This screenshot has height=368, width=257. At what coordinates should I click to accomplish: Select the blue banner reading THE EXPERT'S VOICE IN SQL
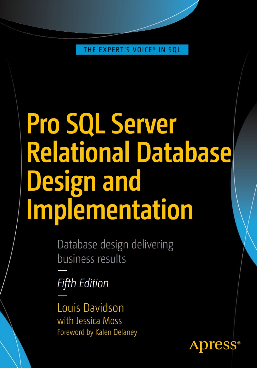pyautogui.click(x=132, y=50)
